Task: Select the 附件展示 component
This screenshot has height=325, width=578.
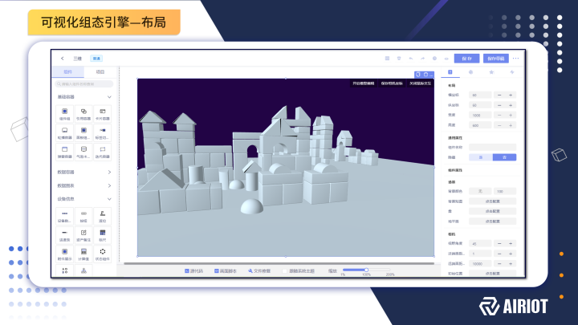Action: [x=64, y=254]
